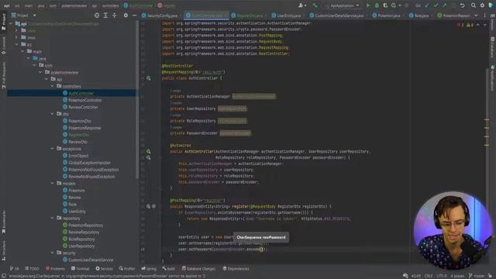Collapse all in the Project tool window
This screenshot has height=279, width=496.
[x=115, y=15]
